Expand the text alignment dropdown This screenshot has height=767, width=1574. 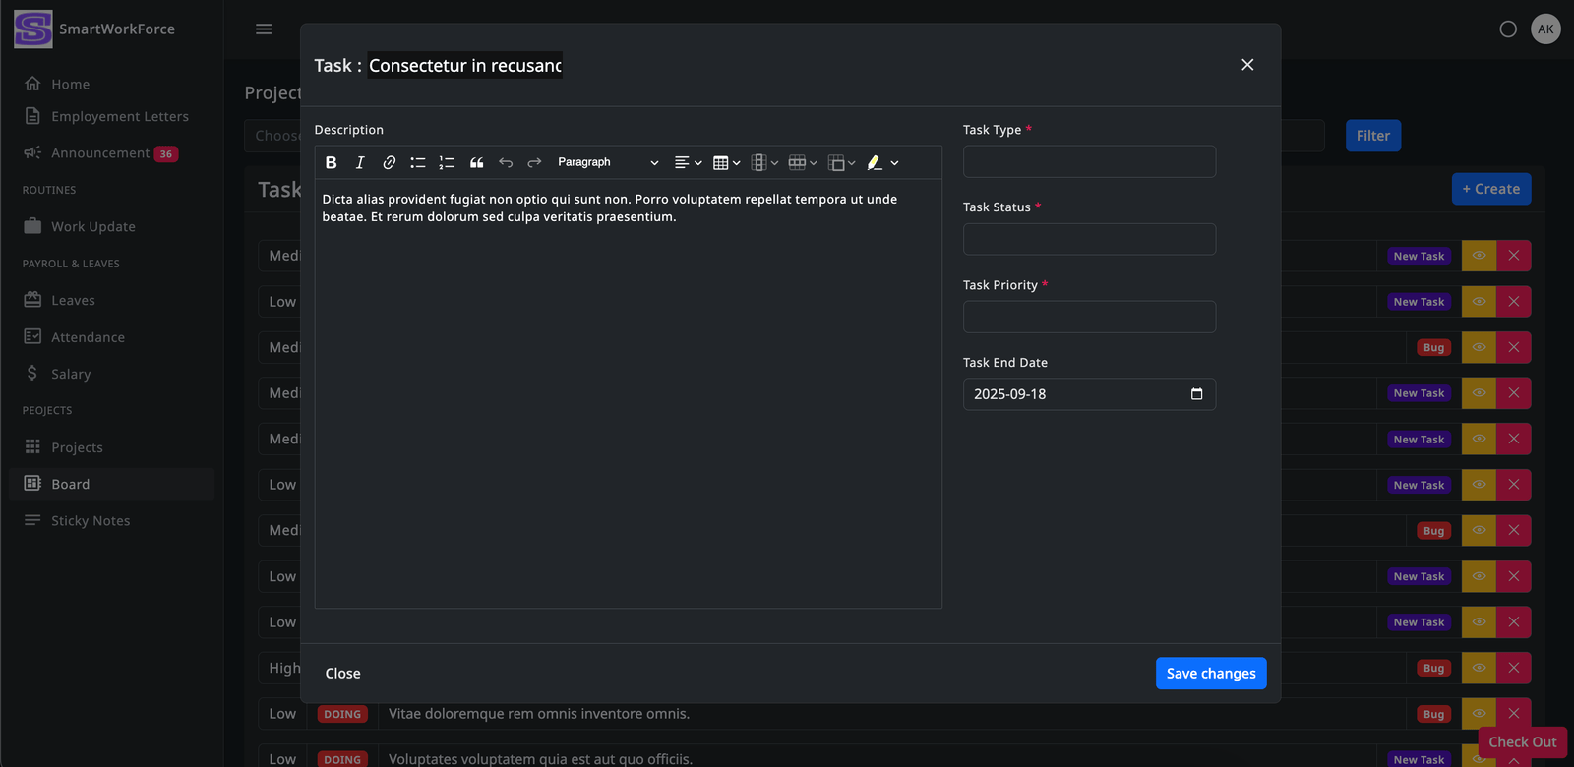(x=688, y=163)
